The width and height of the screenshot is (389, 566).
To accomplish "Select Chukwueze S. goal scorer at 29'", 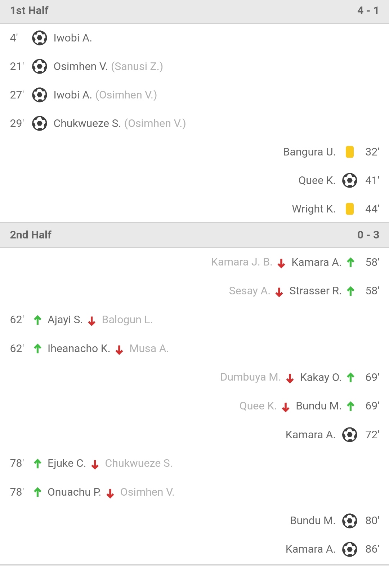I will (x=87, y=123).
